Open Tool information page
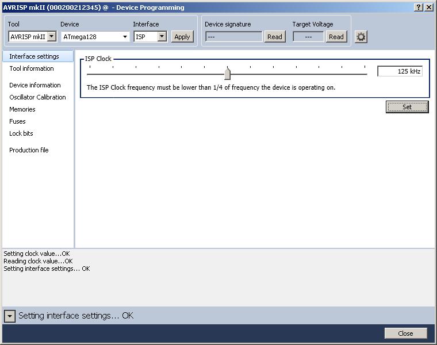 click(x=32, y=68)
